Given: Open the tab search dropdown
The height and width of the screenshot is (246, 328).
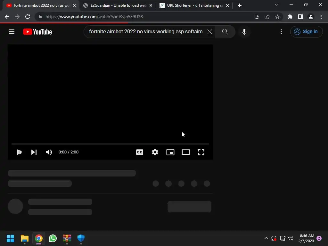Looking at the screenshot, I should 276,4.
